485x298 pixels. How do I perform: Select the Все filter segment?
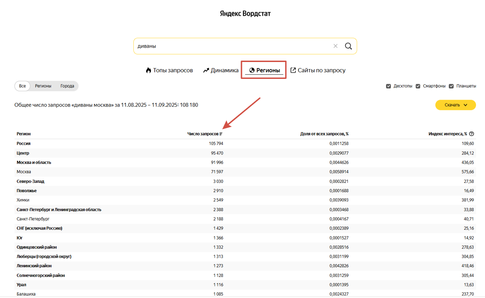coord(22,86)
